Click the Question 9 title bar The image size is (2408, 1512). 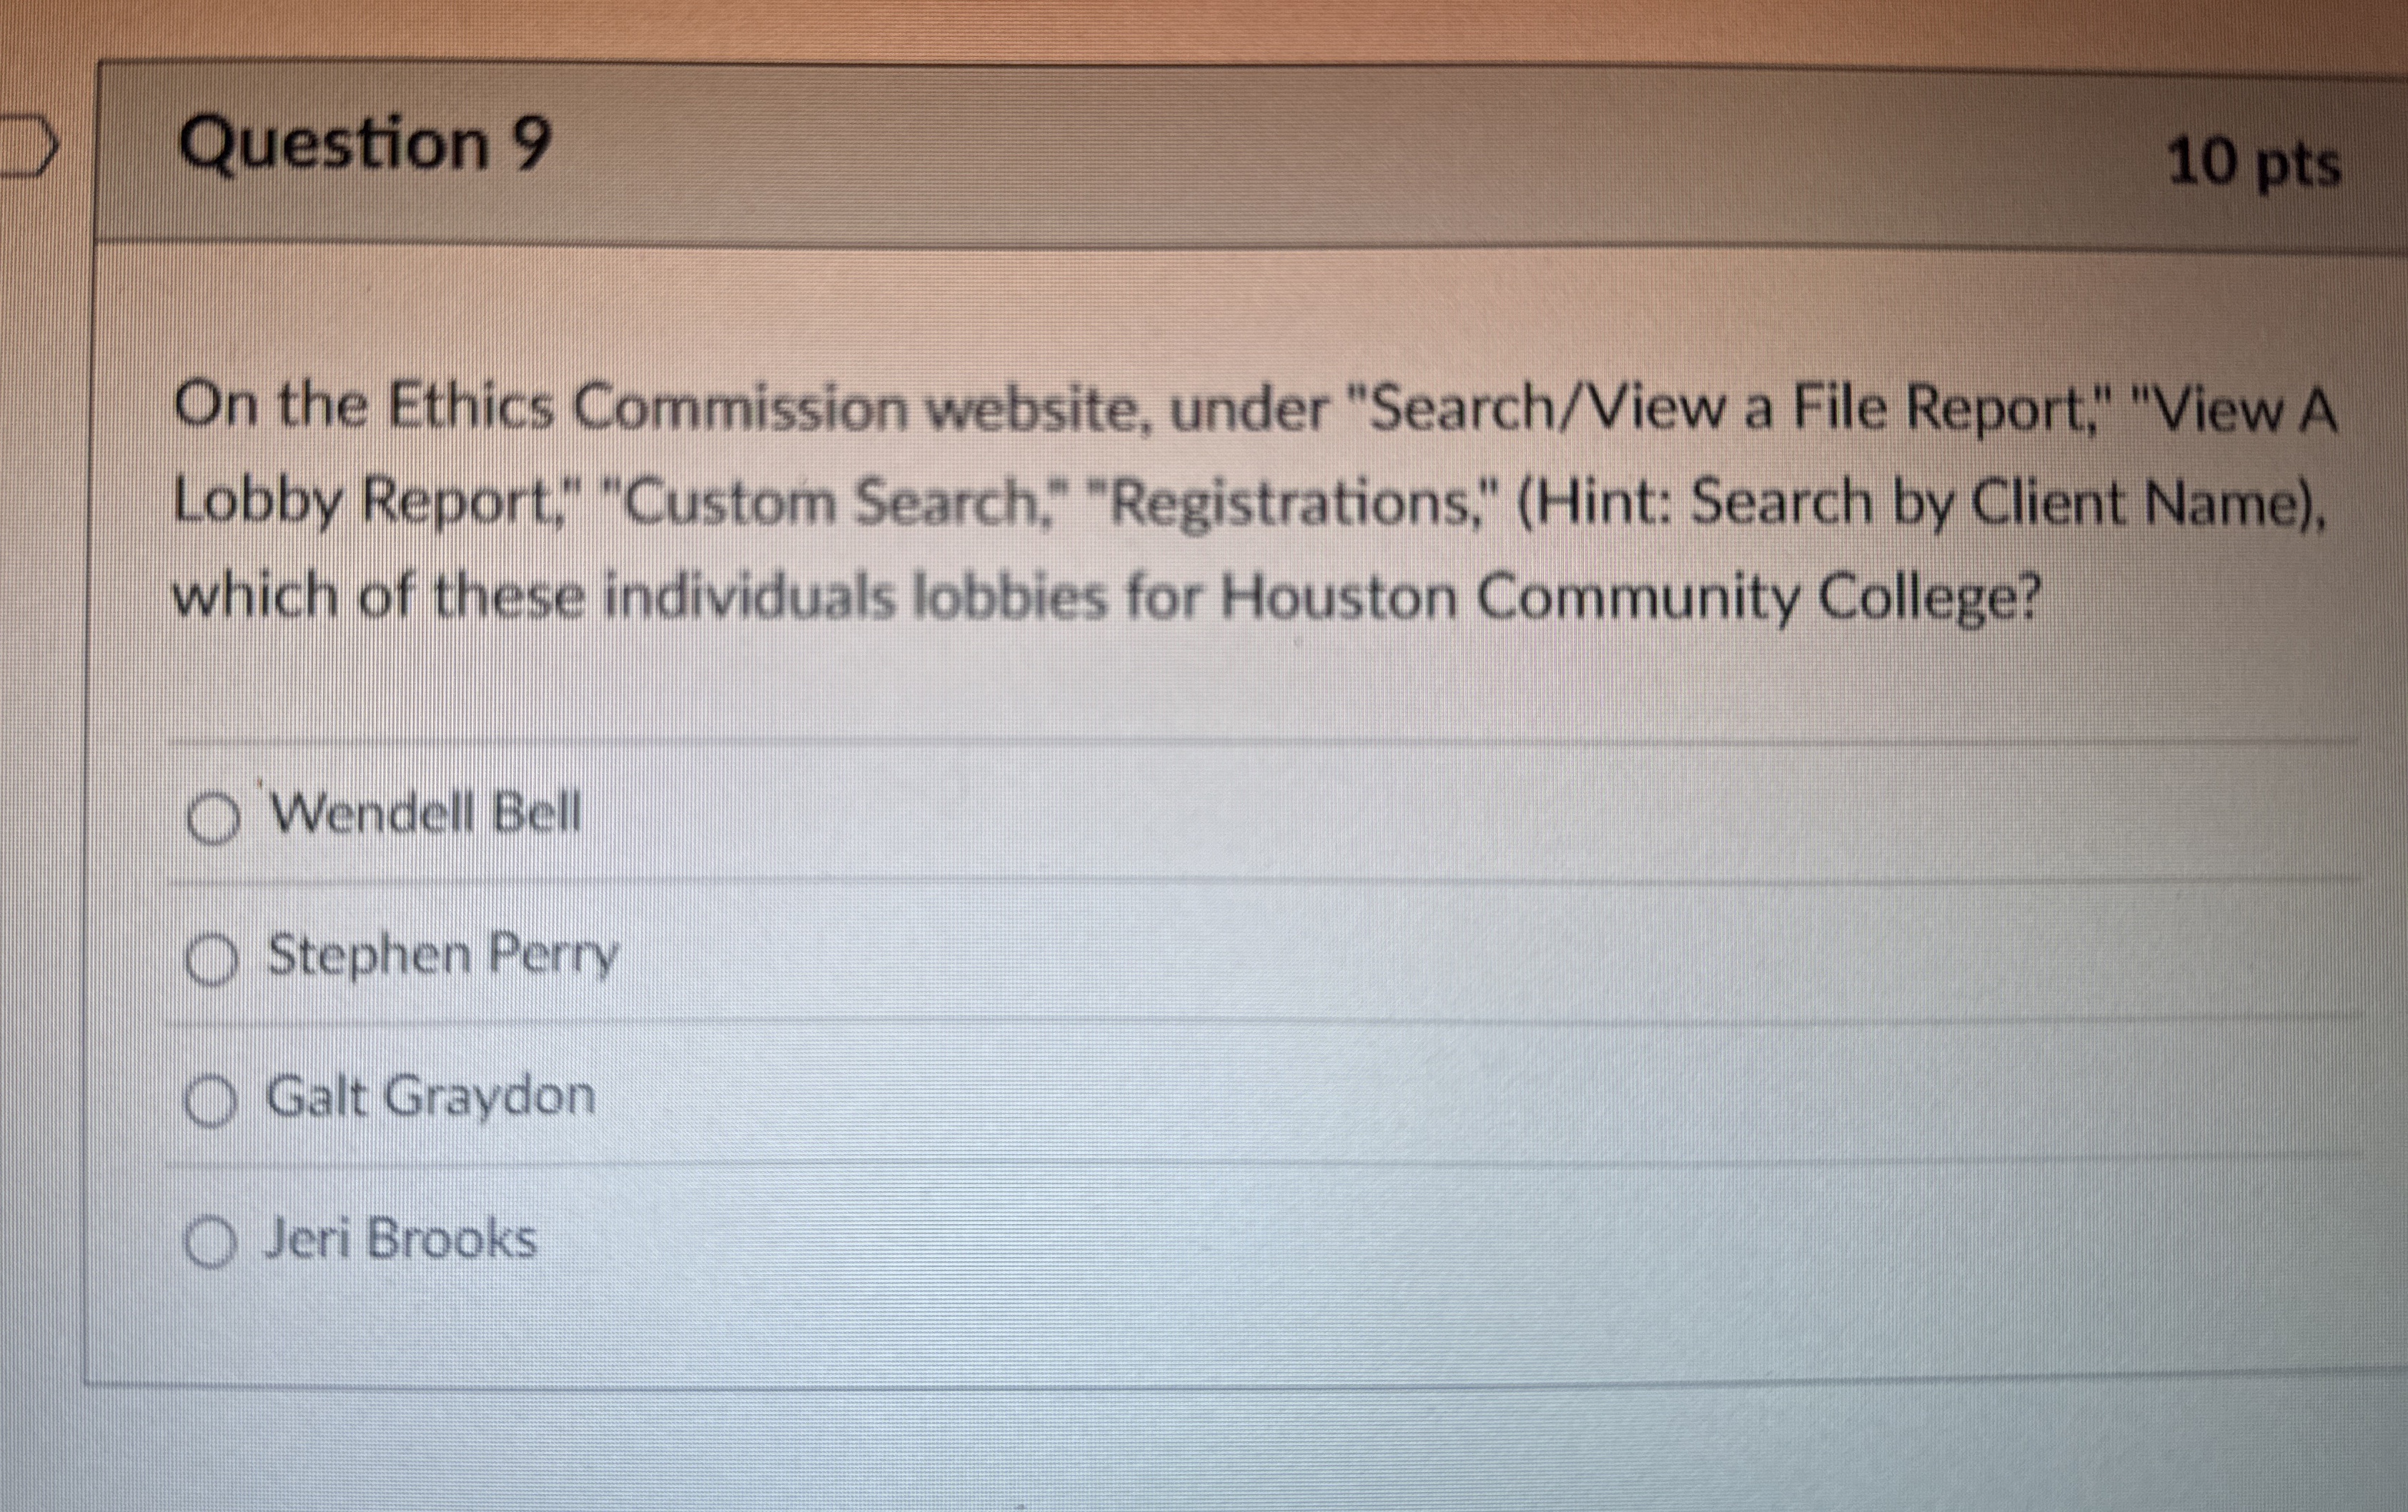[1200, 150]
